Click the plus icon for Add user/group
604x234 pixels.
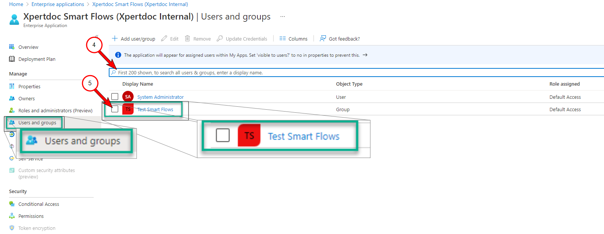[x=115, y=38]
